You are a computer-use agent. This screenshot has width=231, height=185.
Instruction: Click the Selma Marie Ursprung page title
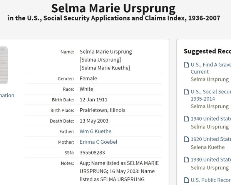(113, 8)
